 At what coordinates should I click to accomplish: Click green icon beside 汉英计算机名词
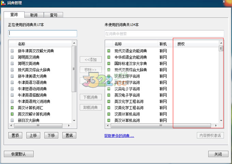pyautogui.click(x=109, y=114)
